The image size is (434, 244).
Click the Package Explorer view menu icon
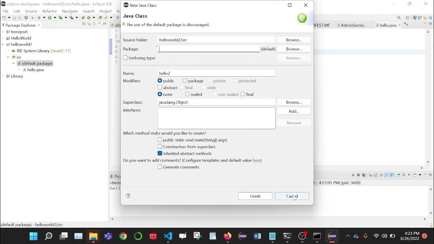tap(94, 24)
